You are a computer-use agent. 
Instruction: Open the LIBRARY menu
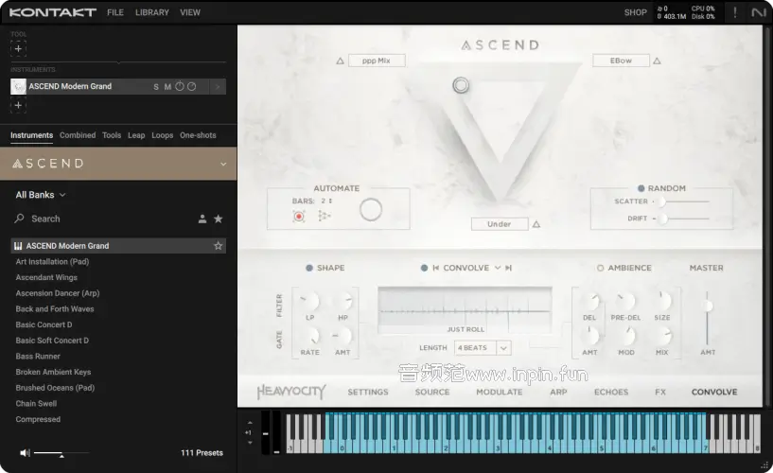pyautogui.click(x=151, y=12)
